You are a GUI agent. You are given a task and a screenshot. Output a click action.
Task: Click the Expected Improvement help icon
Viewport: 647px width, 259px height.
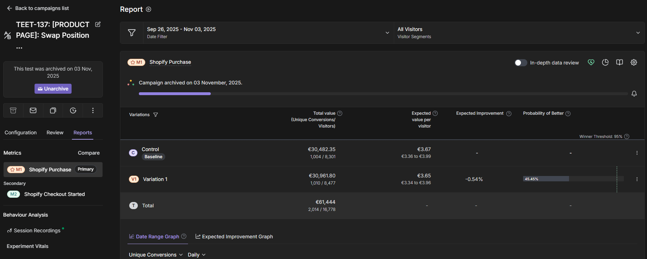pyautogui.click(x=509, y=114)
